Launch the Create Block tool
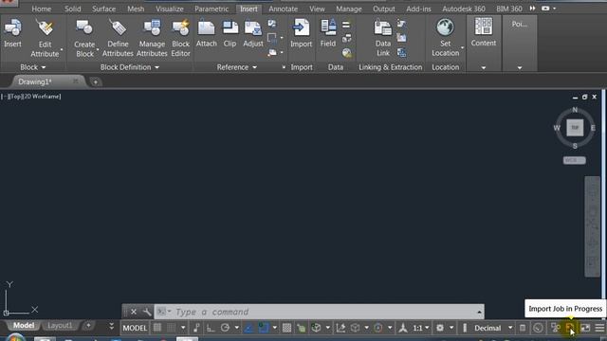Viewport: 607px width, 341px height. pyautogui.click(x=84, y=38)
